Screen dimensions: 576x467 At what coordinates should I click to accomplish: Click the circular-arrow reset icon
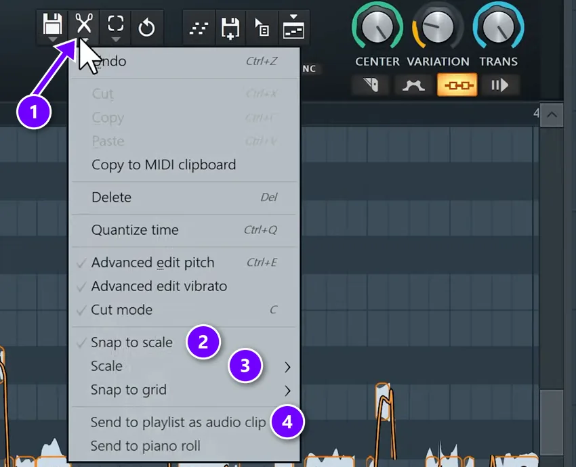146,28
